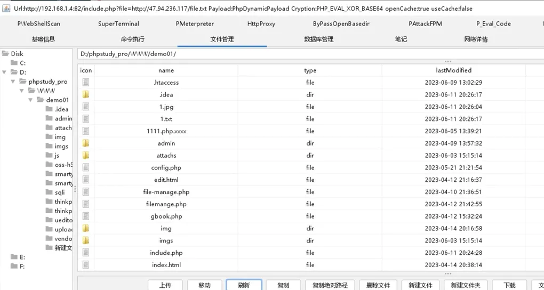Click the file icon beside .htaccess

pyautogui.click(x=85, y=83)
